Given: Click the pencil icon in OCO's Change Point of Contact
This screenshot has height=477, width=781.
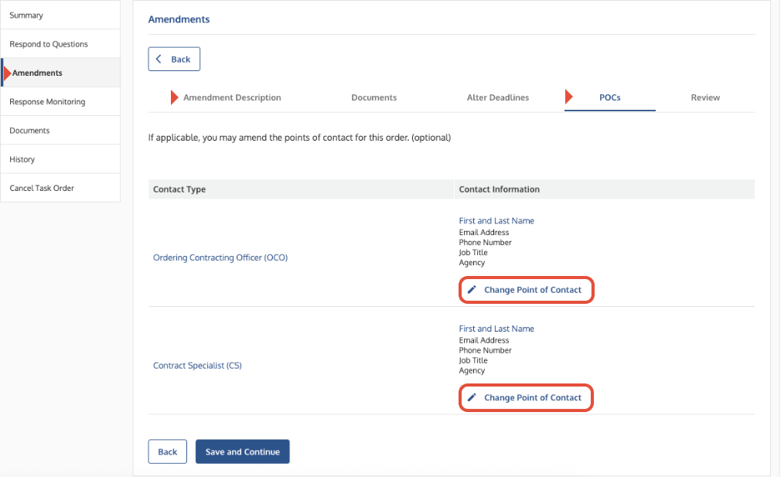Looking at the screenshot, I should point(472,289).
